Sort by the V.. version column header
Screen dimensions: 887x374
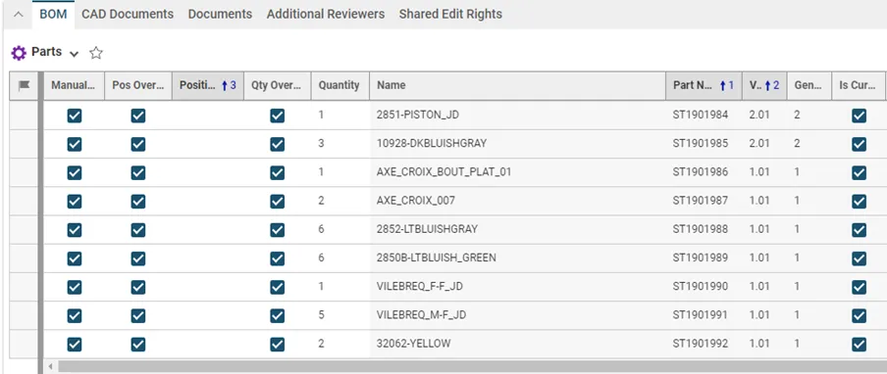tap(764, 86)
